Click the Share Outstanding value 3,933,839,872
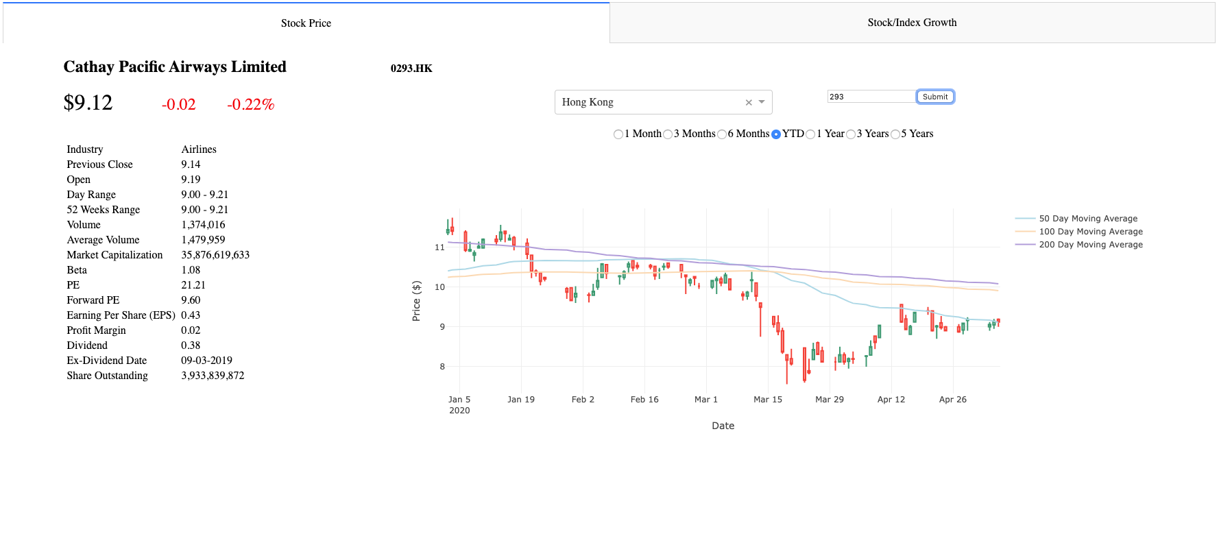Viewport: 1219px width, 534px height. point(213,376)
